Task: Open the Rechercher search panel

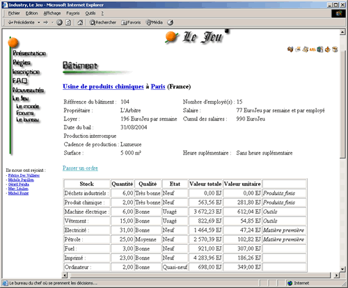Action: point(103,22)
